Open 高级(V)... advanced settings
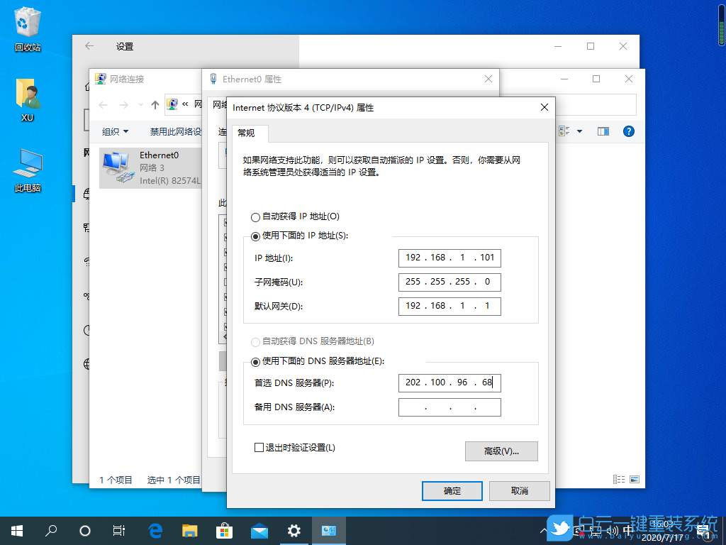 point(501,451)
